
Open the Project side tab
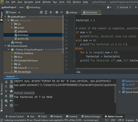tap(2, 16)
